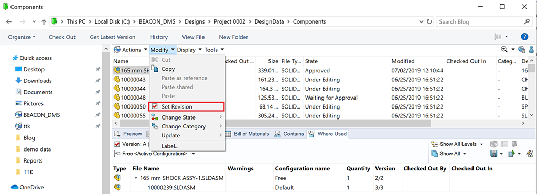This screenshot has width=537, height=194.
Task: Click View File command
Action: pyautogui.click(x=193, y=37)
